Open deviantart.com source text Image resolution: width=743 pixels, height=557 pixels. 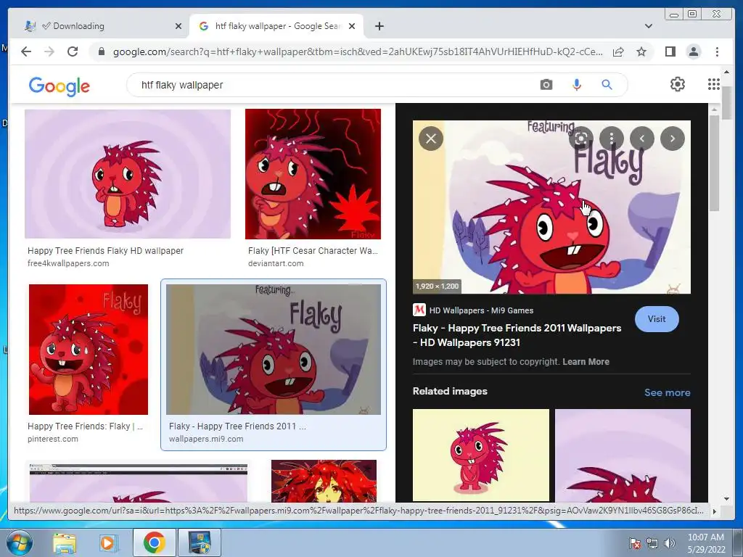[276, 263]
